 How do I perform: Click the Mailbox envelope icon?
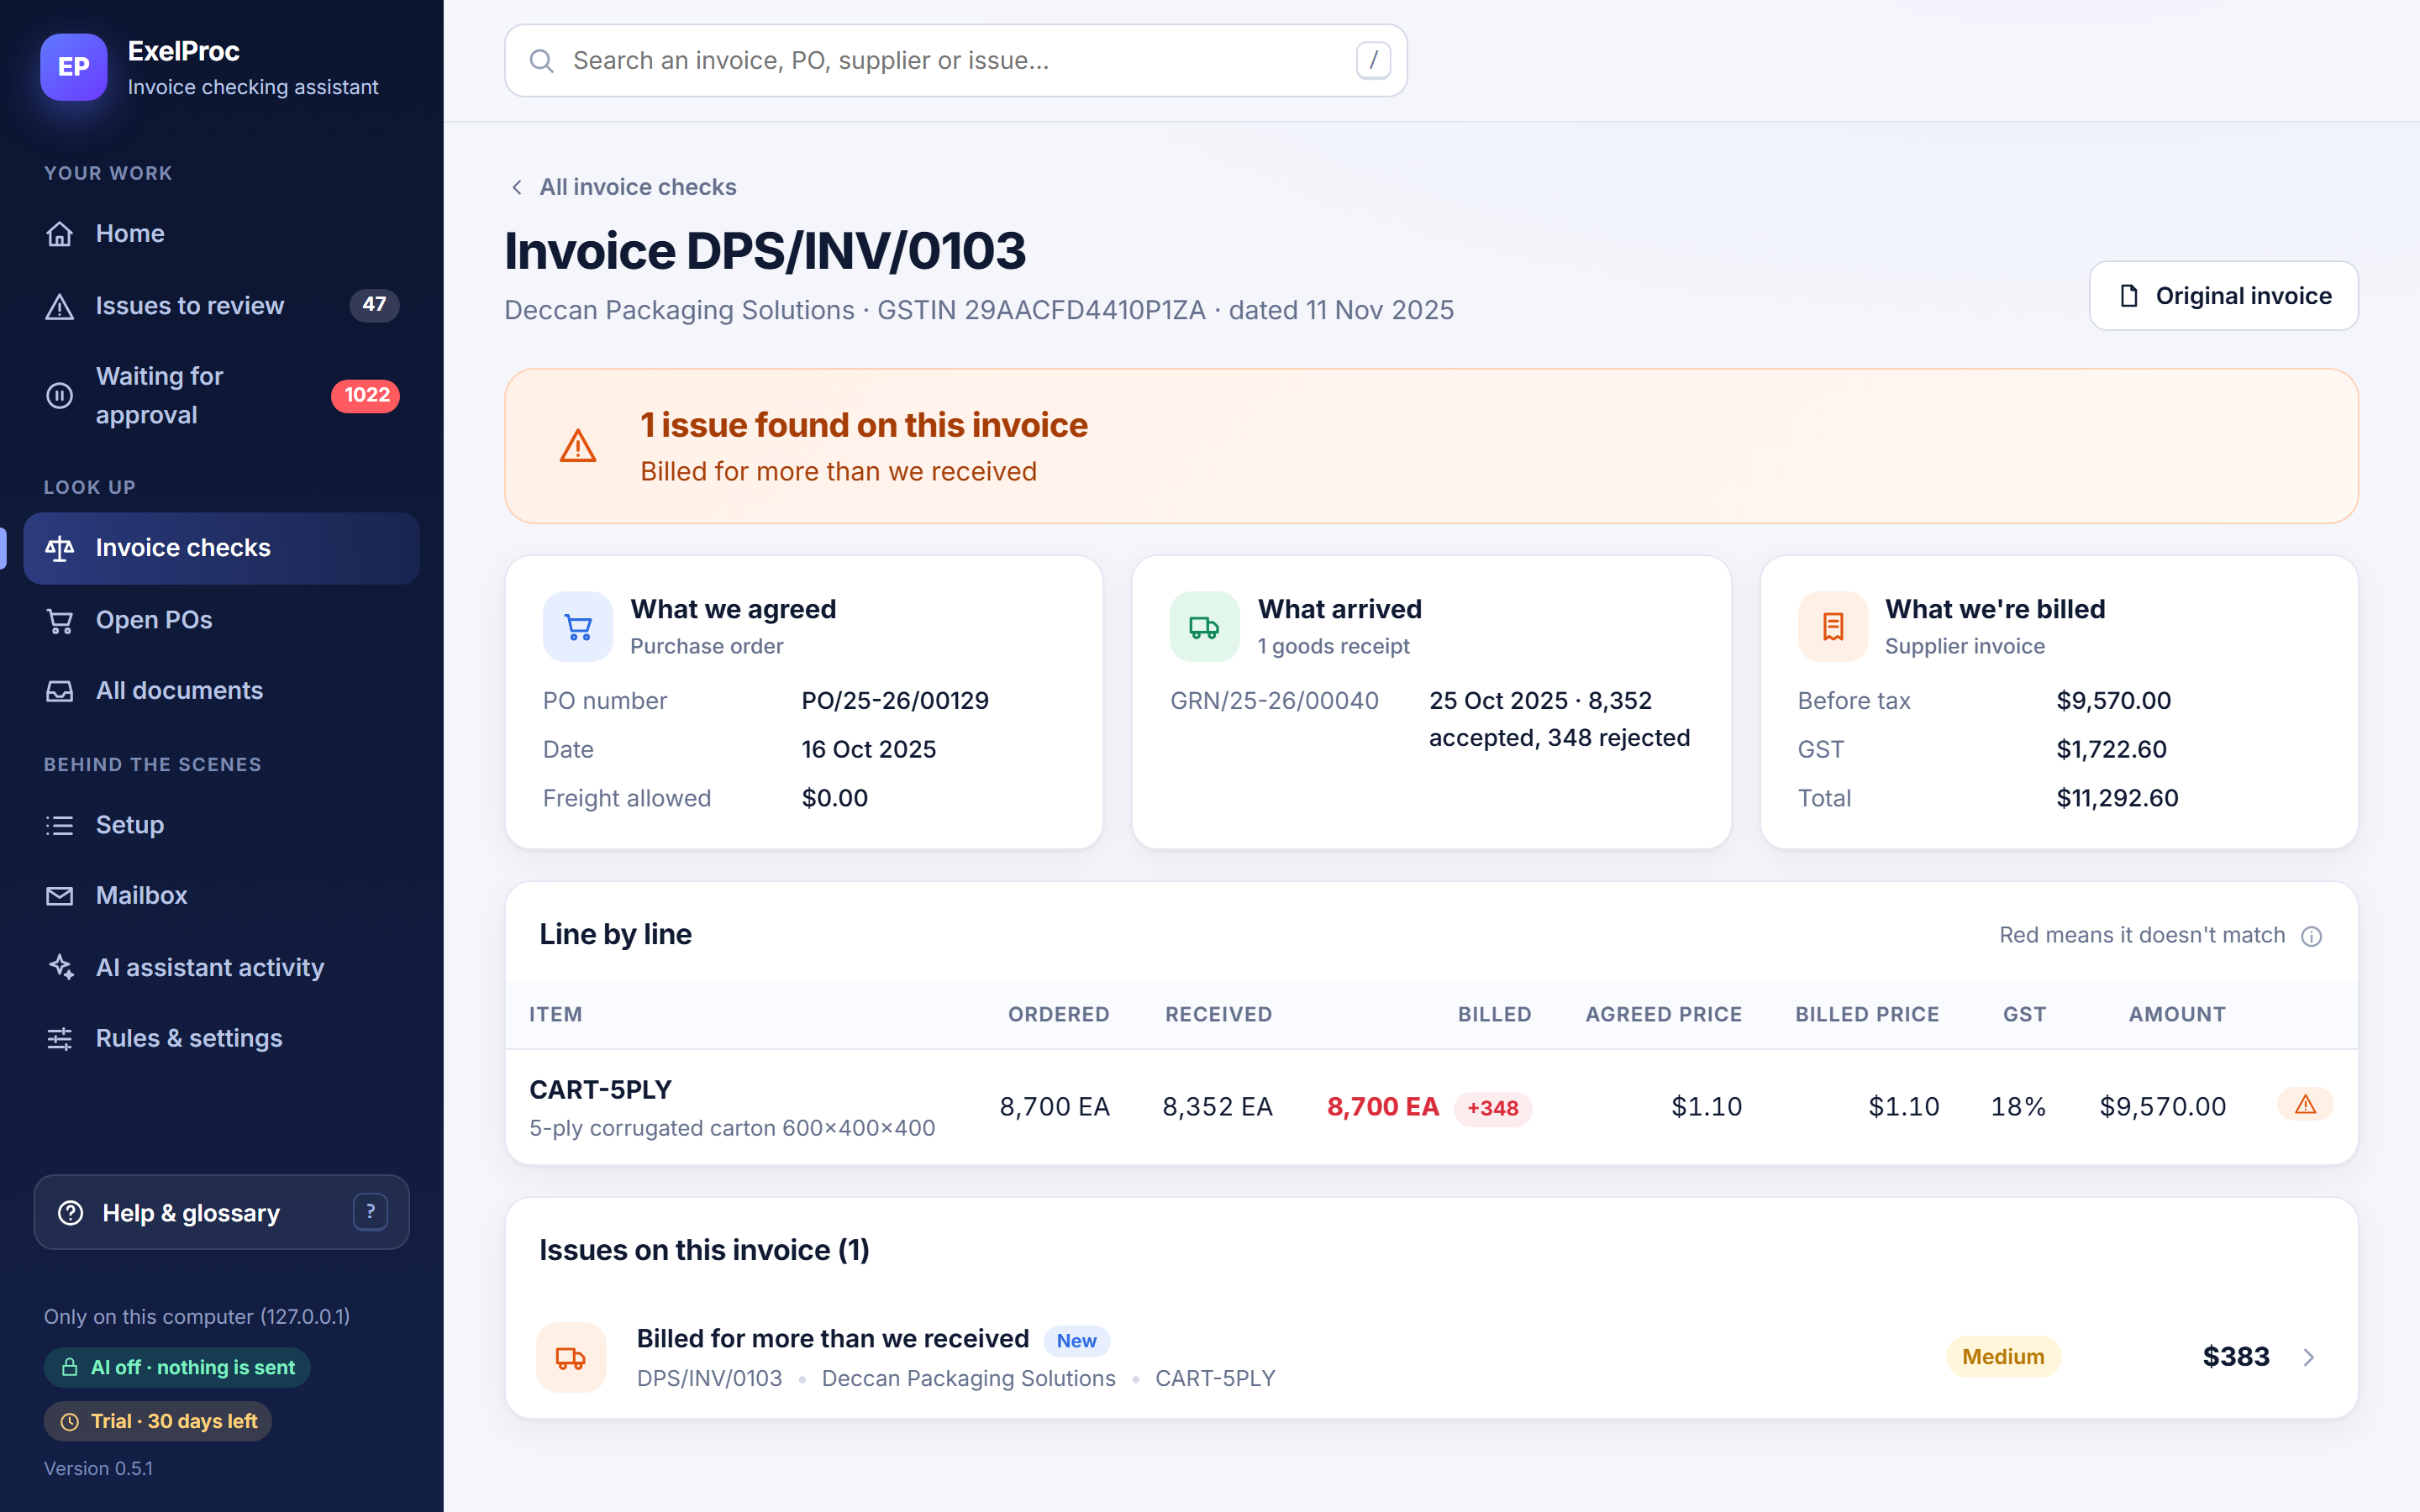click(60, 896)
